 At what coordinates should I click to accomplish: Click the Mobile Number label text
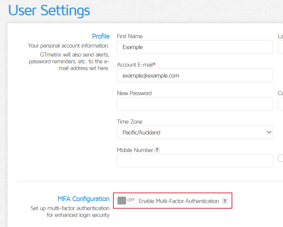[135, 150]
